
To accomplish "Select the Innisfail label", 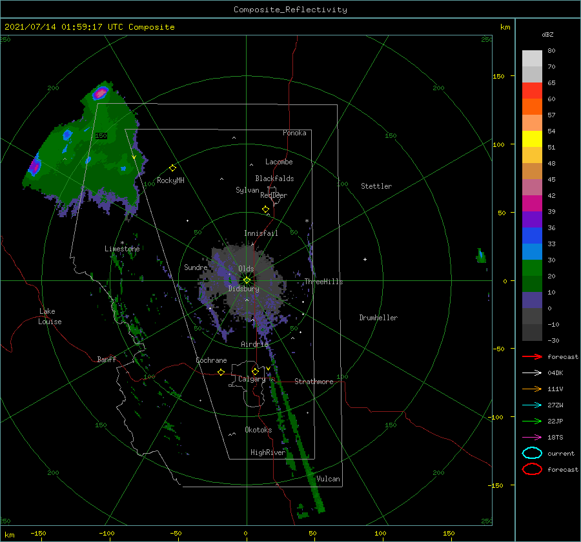I will [261, 233].
